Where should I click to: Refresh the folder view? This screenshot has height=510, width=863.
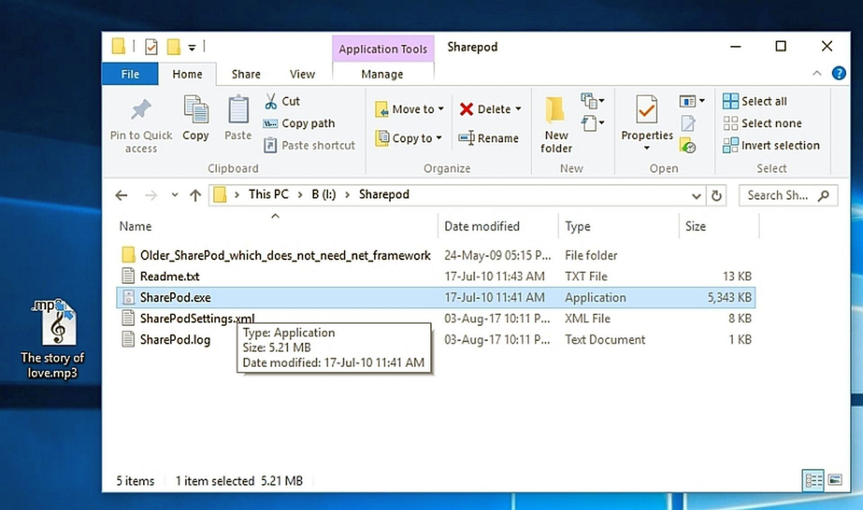[716, 196]
